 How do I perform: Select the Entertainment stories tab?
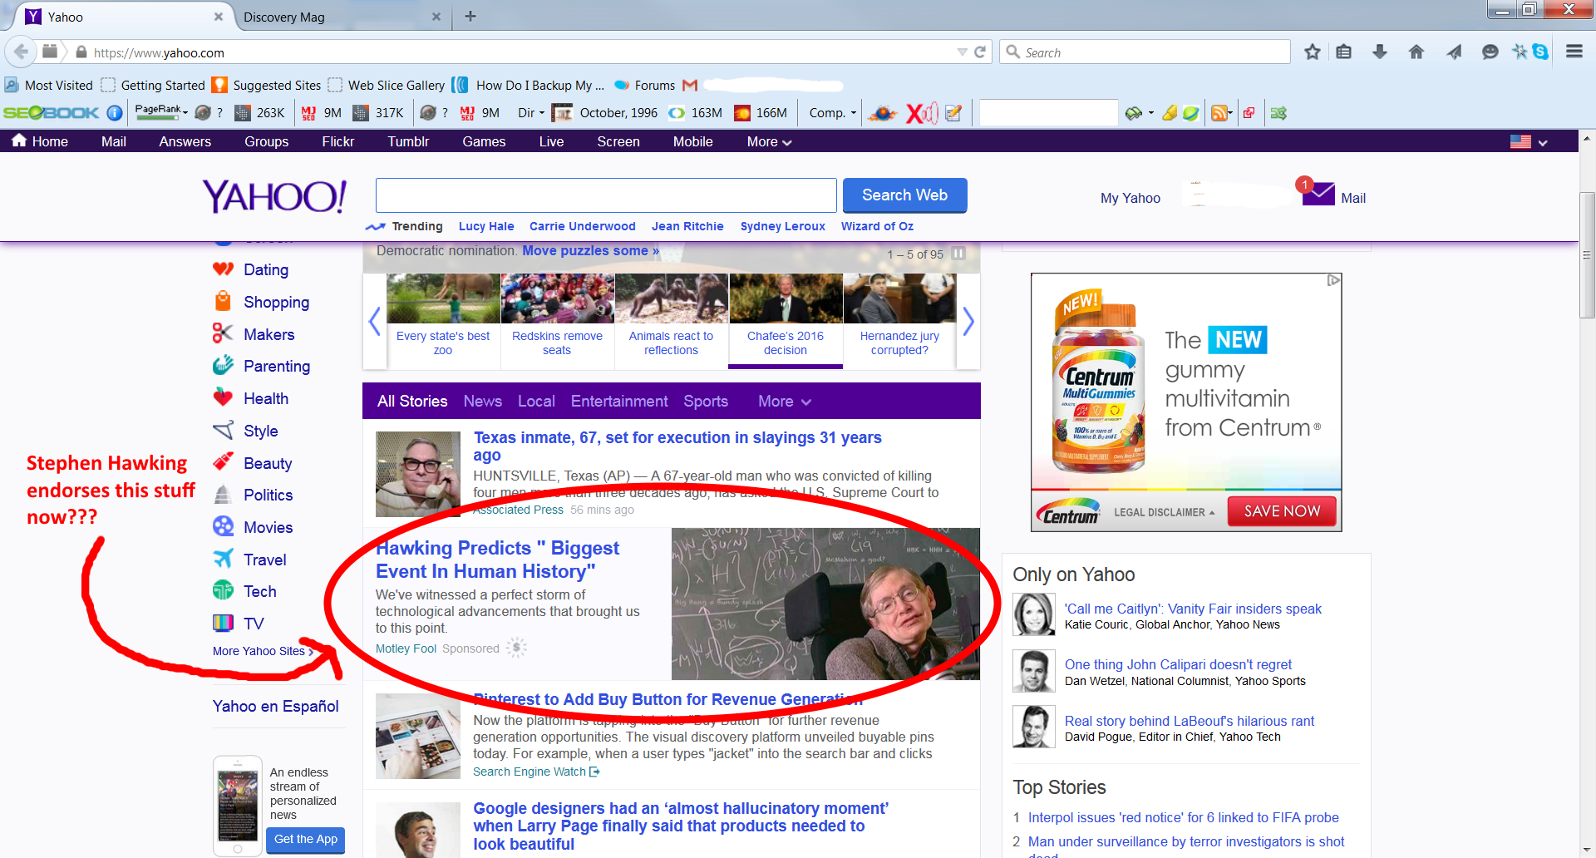[x=619, y=402]
